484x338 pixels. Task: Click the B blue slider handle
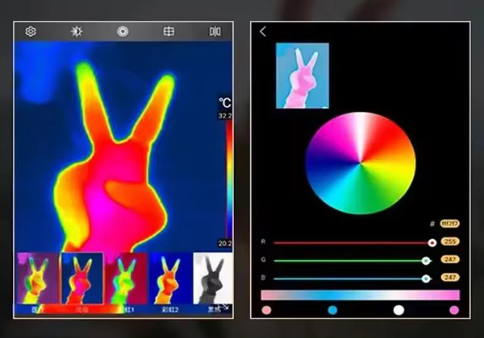point(426,278)
